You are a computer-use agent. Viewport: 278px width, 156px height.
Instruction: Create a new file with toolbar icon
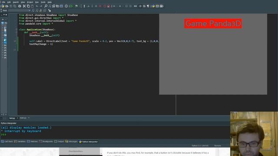3,6
